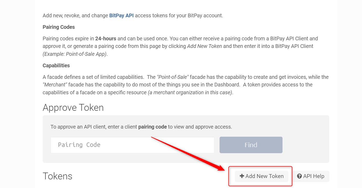Viewport: 362px width, 188px height.
Task: Click the Tokens section heading
Action: 57,176
